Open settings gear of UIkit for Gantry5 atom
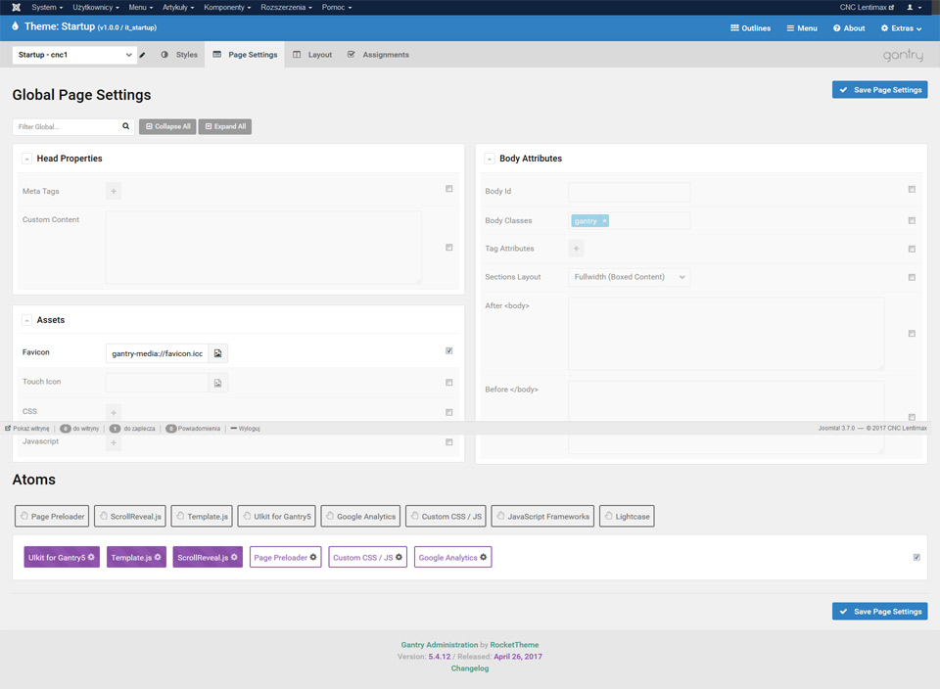The image size is (940, 689). tap(91, 557)
